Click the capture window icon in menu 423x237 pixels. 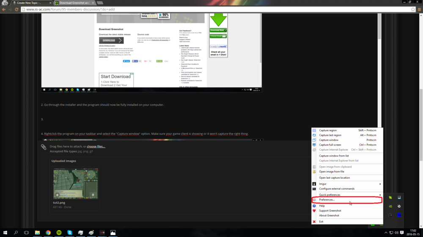click(314, 140)
